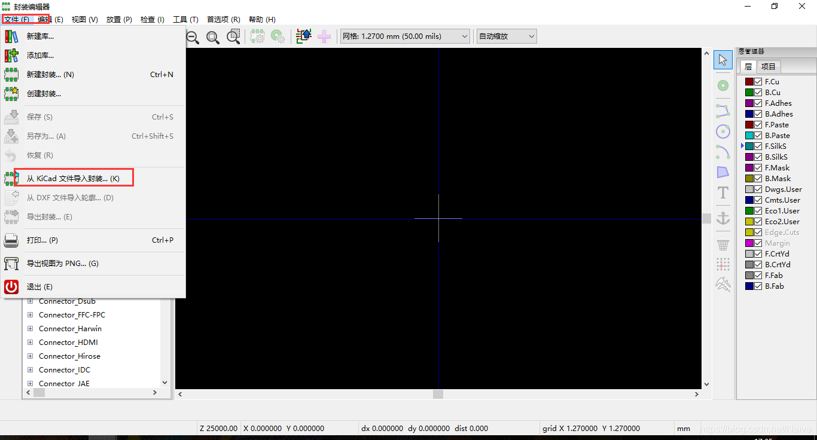Image resolution: width=817 pixels, height=440 pixels.
Task: Choose 从 KiCad 文件导入封装 menu entry
Action: [93, 179]
